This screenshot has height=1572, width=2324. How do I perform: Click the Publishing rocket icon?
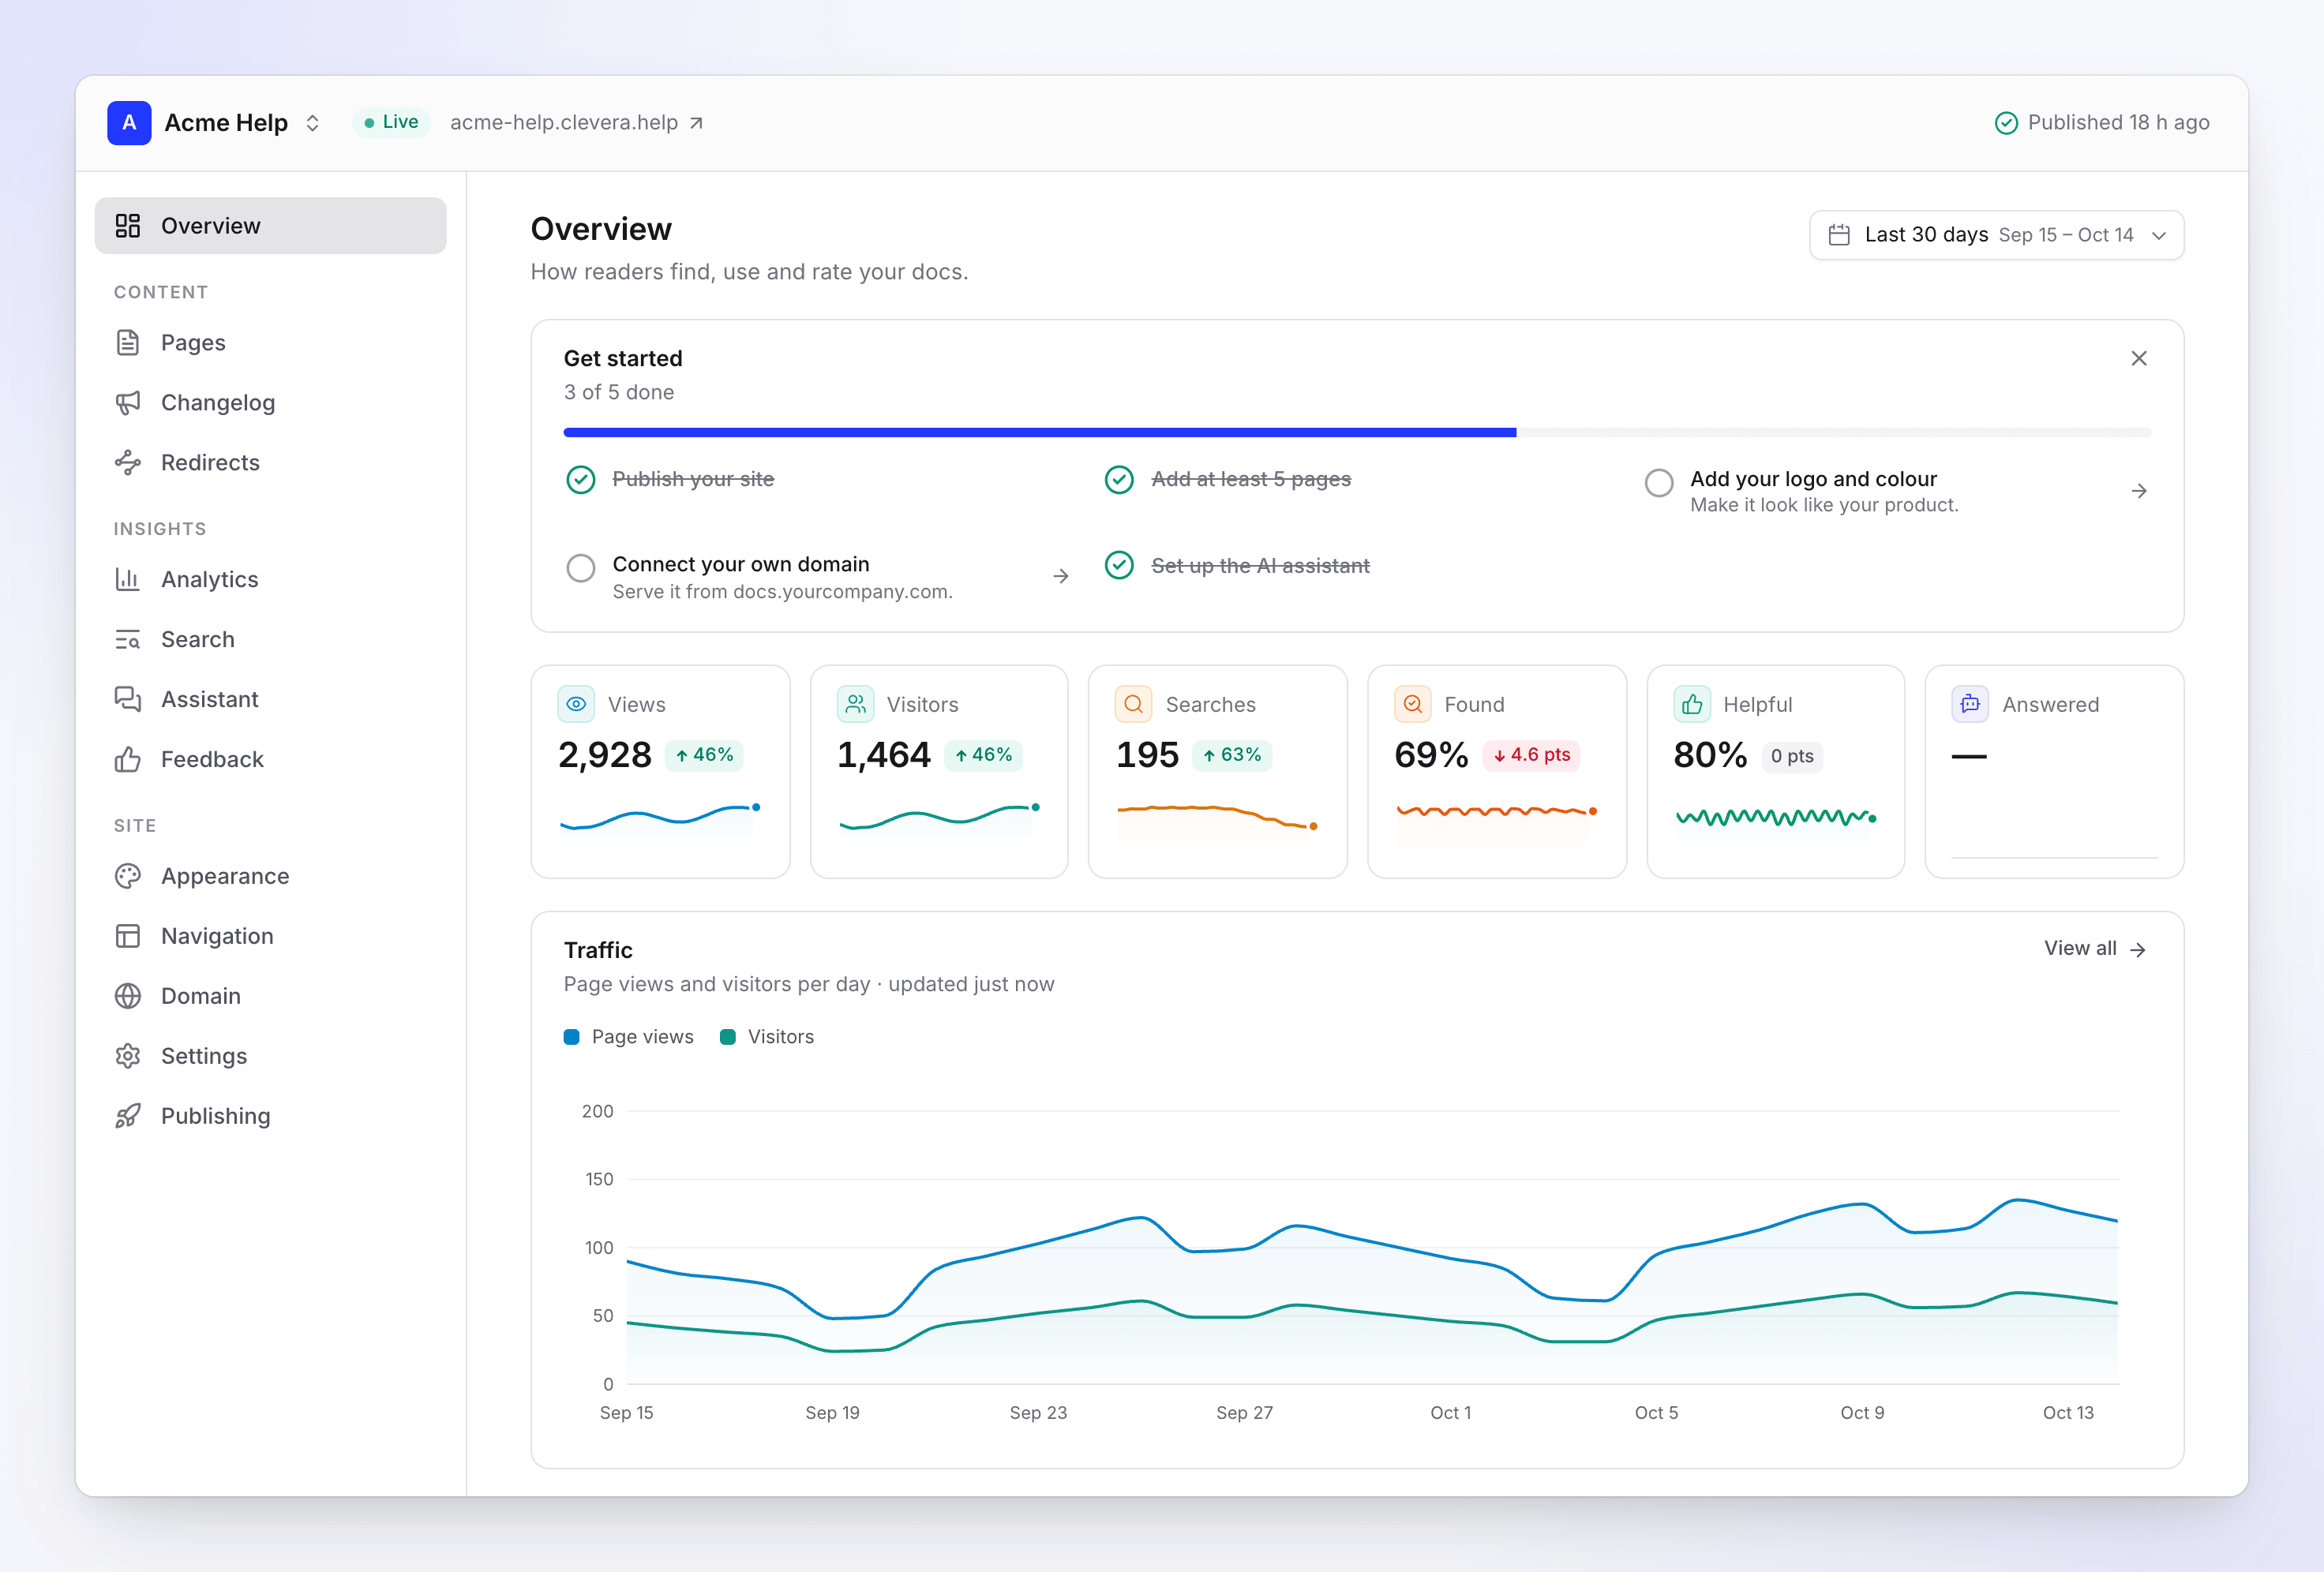tap(128, 1116)
